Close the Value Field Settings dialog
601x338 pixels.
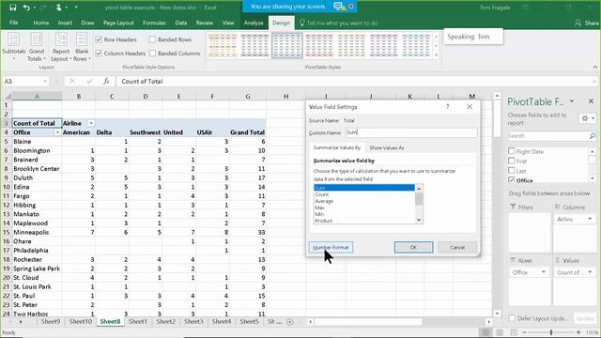click(470, 107)
